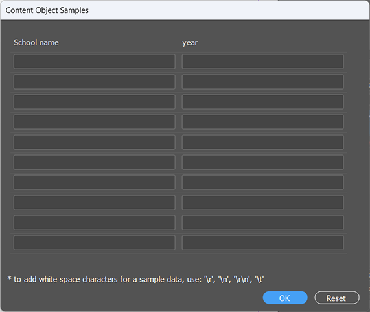Select fourth School name sample field
Screen dimensions: 370x312
click(95, 122)
